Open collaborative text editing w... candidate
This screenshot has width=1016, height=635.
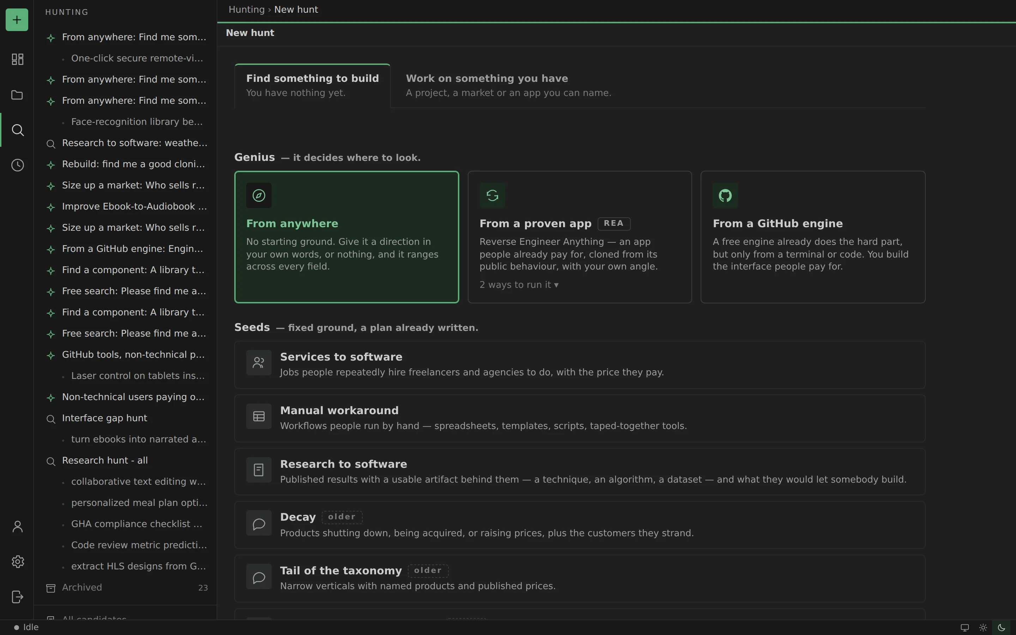[125, 482]
